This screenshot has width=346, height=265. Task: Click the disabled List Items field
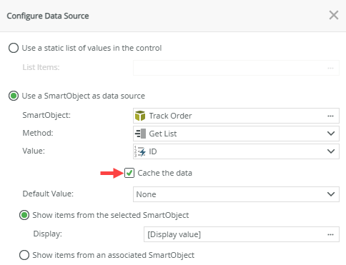tap(236, 68)
